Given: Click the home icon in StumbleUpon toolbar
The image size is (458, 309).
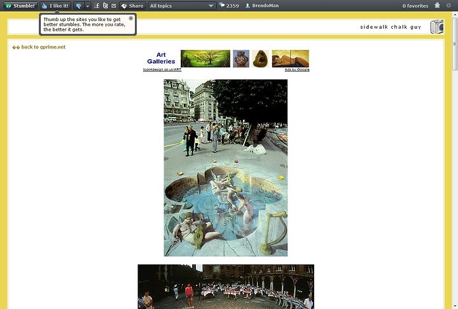Looking at the screenshot, I should (437, 5).
